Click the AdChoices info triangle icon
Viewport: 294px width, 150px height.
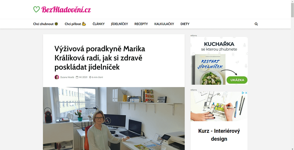(x=243, y=93)
